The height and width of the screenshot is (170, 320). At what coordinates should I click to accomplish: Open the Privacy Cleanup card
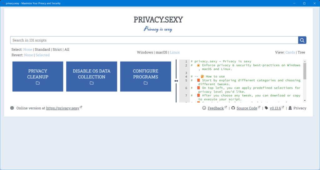[x=38, y=77]
